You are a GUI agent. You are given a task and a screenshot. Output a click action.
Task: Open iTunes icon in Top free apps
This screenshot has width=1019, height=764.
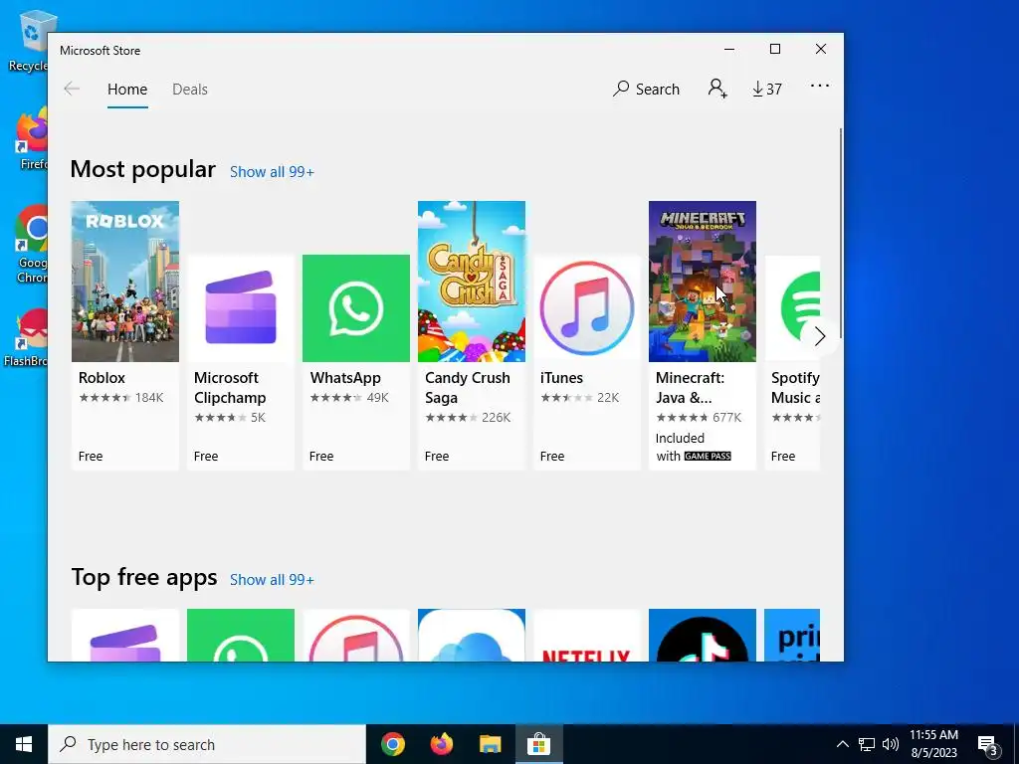coord(356,635)
